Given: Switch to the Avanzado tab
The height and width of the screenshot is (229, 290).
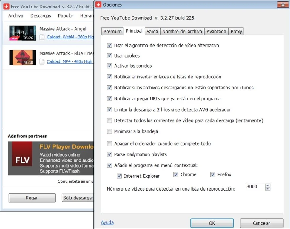Looking at the screenshot, I should click(x=216, y=31).
